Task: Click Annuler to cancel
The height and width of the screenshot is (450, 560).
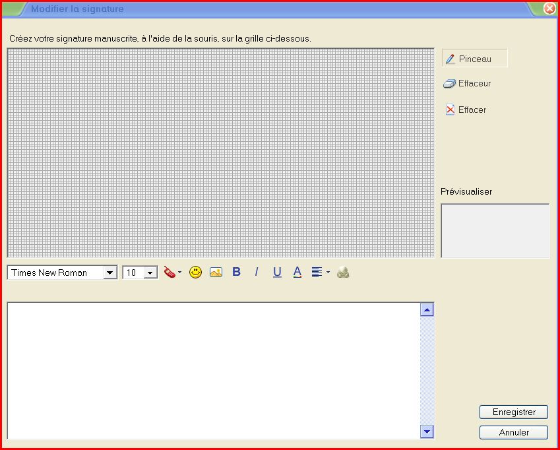Action: coord(514,432)
